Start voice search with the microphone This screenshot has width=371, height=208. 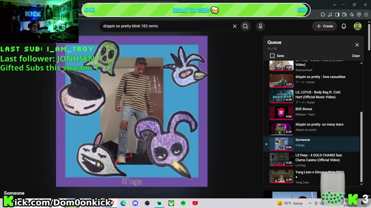tap(260, 26)
